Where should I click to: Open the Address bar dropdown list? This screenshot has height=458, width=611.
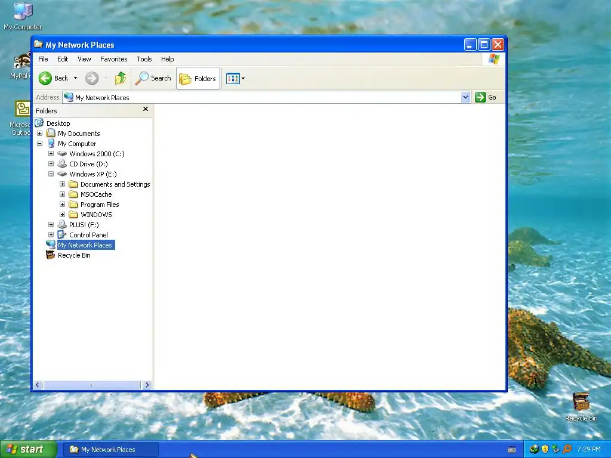(465, 97)
